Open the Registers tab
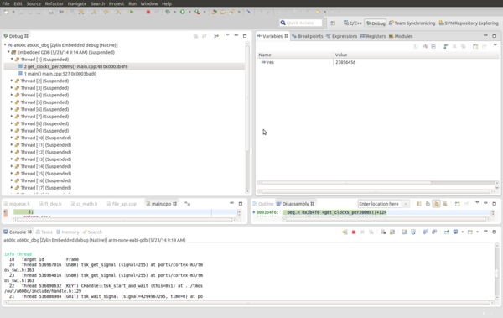The height and width of the screenshot is (318, 503). click(x=373, y=36)
